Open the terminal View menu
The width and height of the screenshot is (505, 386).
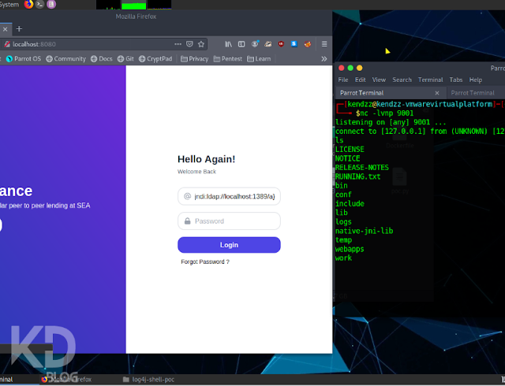coord(379,80)
